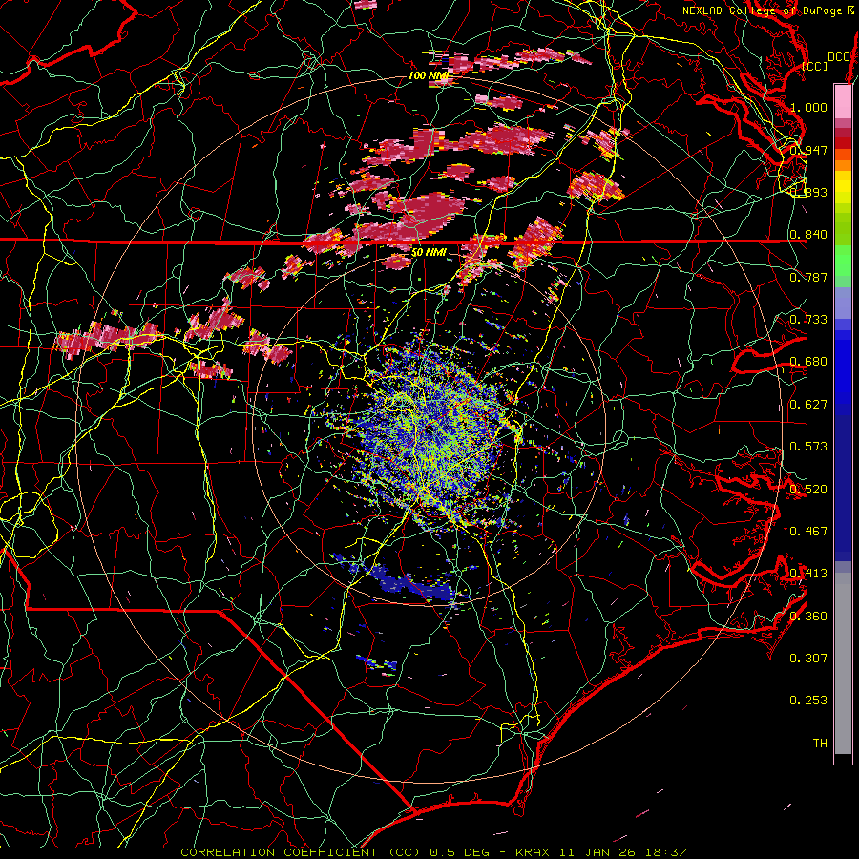
Task: Click the 0.5 DEG elevation text in the caption
Action: tap(461, 852)
